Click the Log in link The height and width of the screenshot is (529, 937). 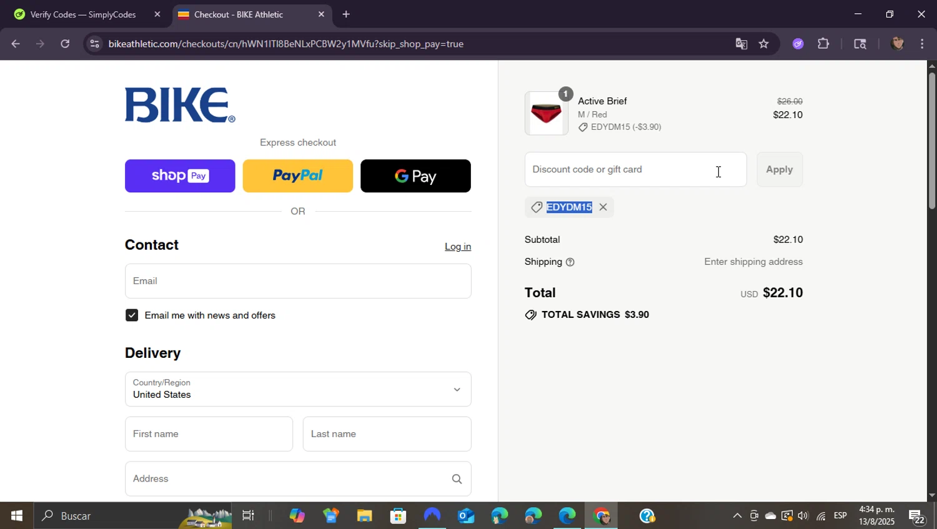pos(458,247)
